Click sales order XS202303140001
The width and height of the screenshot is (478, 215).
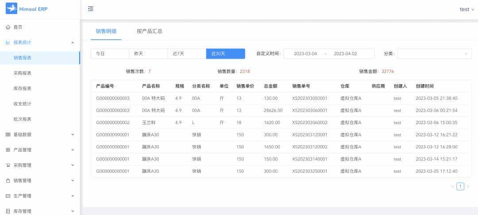(310, 159)
